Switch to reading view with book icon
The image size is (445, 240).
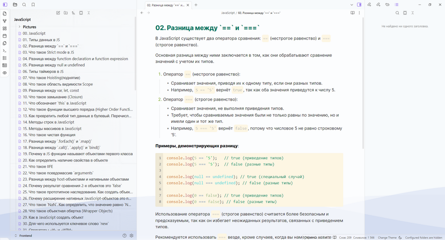(352, 13)
